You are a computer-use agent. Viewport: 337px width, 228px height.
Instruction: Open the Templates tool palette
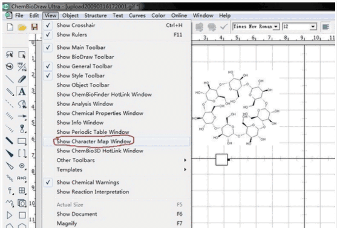click(22, 203)
